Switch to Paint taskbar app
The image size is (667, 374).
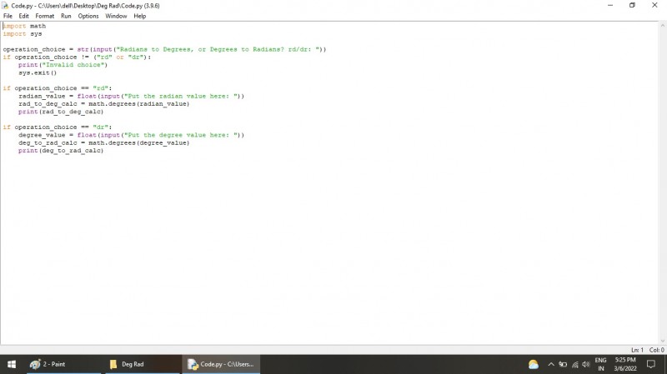[64, 364]
